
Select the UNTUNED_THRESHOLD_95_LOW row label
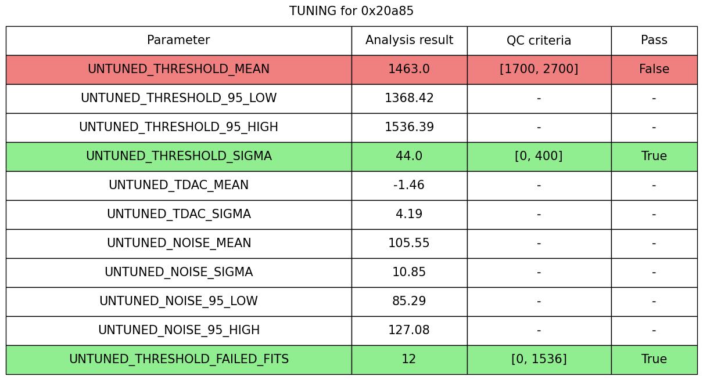point(178,99)
